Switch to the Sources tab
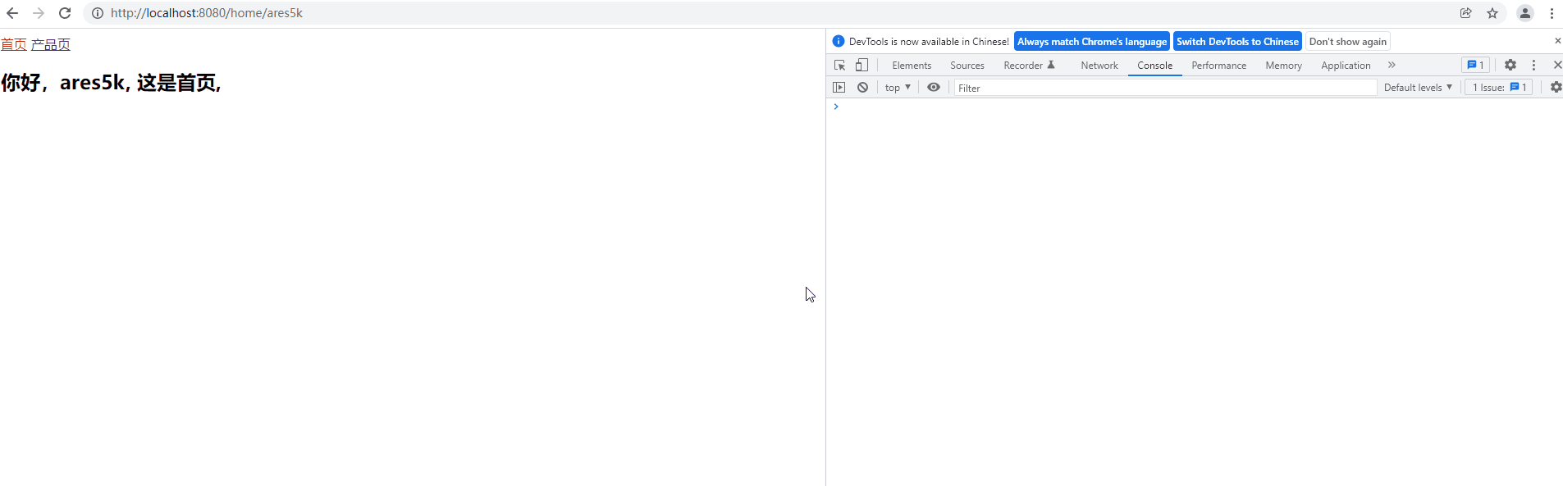Screen dimensions: 1563x486 967,66
